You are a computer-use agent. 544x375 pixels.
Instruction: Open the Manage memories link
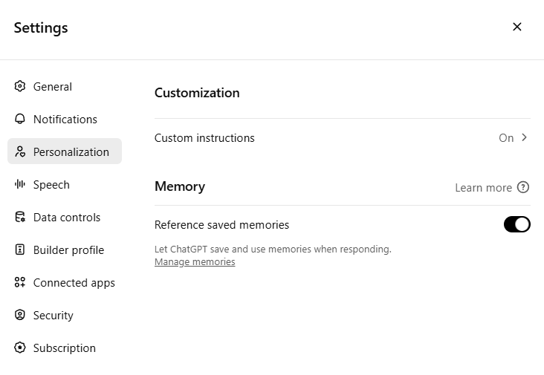[x=195, y=261]
